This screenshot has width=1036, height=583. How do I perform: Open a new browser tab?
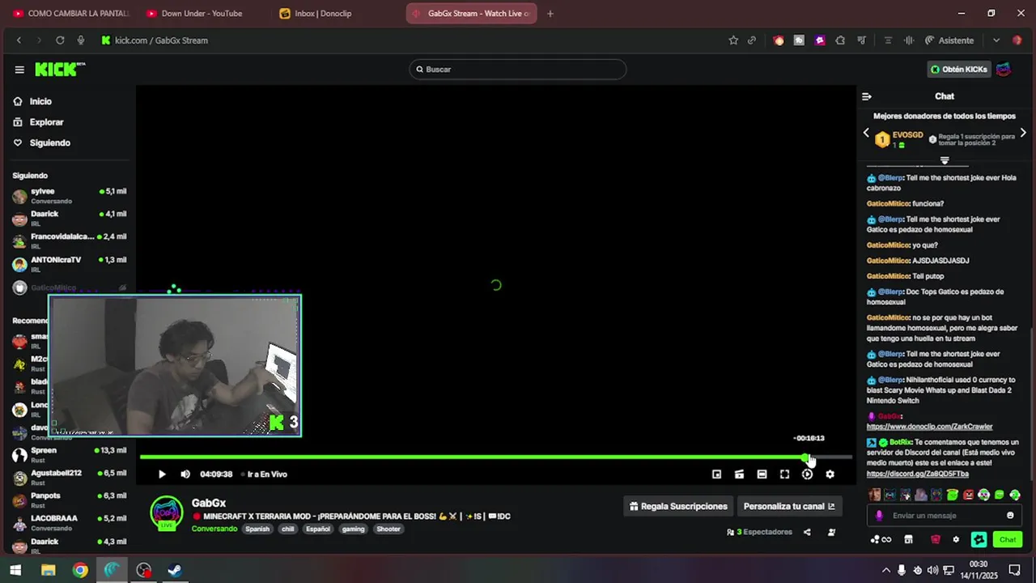point(550,14)
